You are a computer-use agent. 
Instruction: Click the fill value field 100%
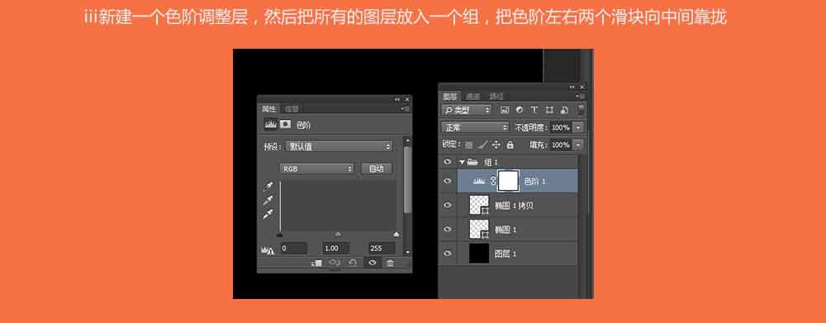(x=561, y=145)
